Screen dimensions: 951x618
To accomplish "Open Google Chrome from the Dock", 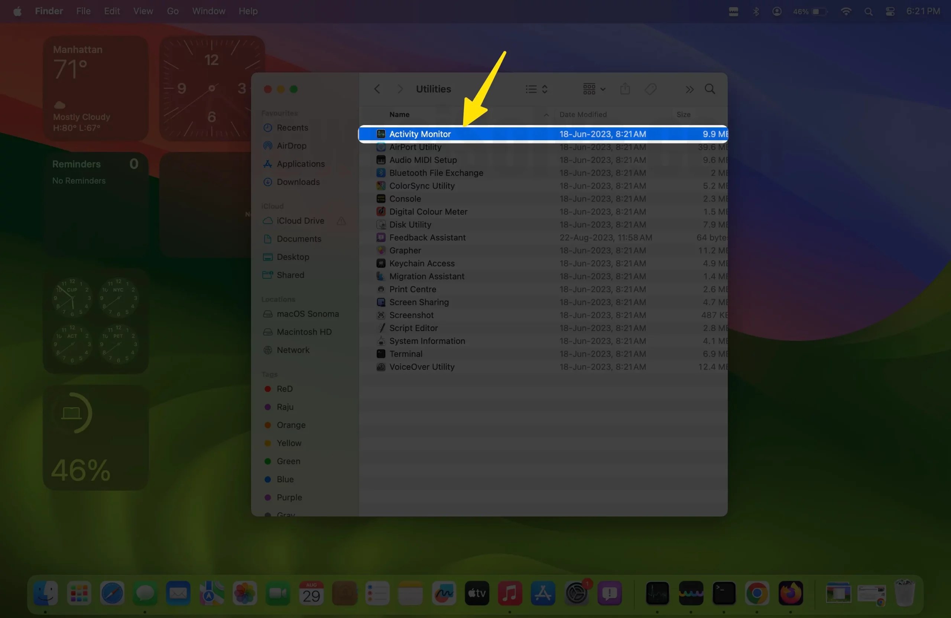I will [x=756, y=594].
